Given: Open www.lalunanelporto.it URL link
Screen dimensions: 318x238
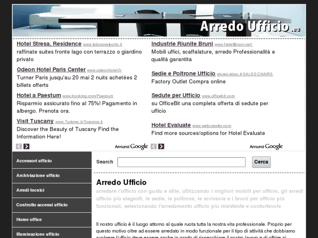Looking at the screenshot, I should [x=102, y=45].
